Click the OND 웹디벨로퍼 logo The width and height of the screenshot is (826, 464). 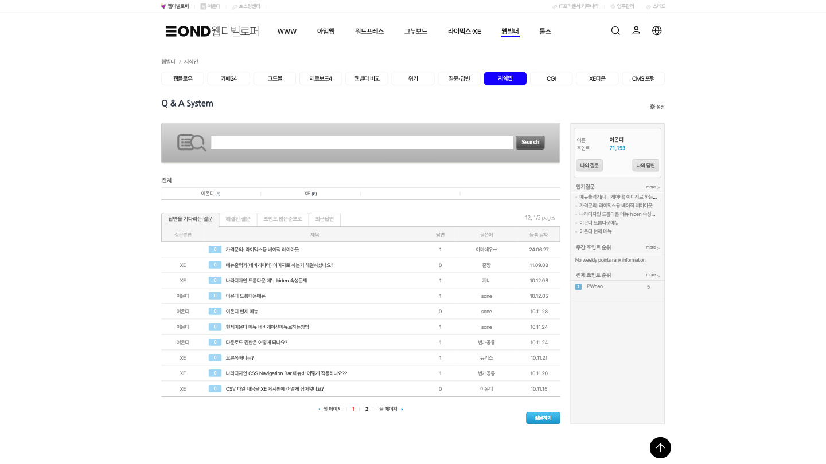212,31
